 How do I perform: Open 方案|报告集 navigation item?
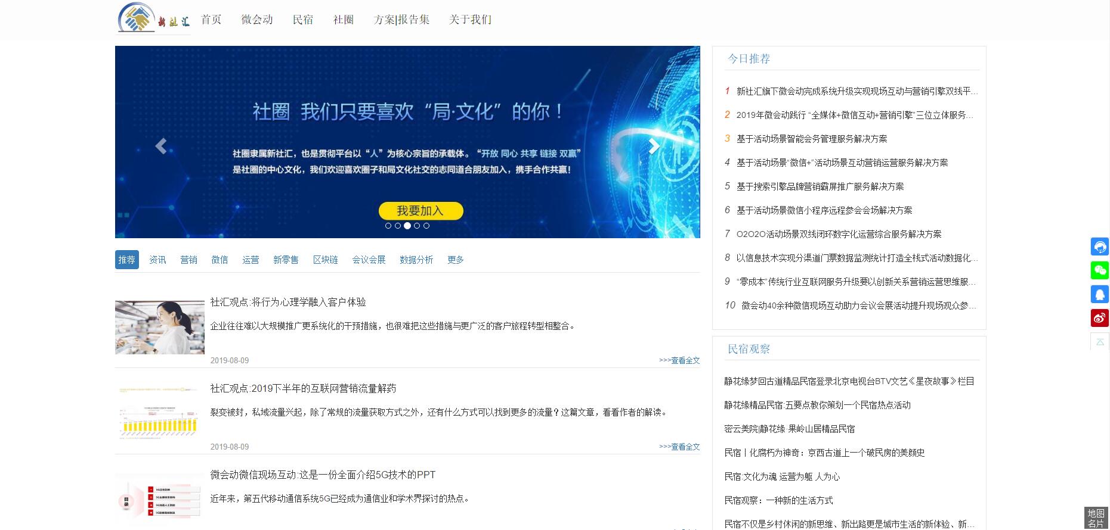[x=401, y=20]
